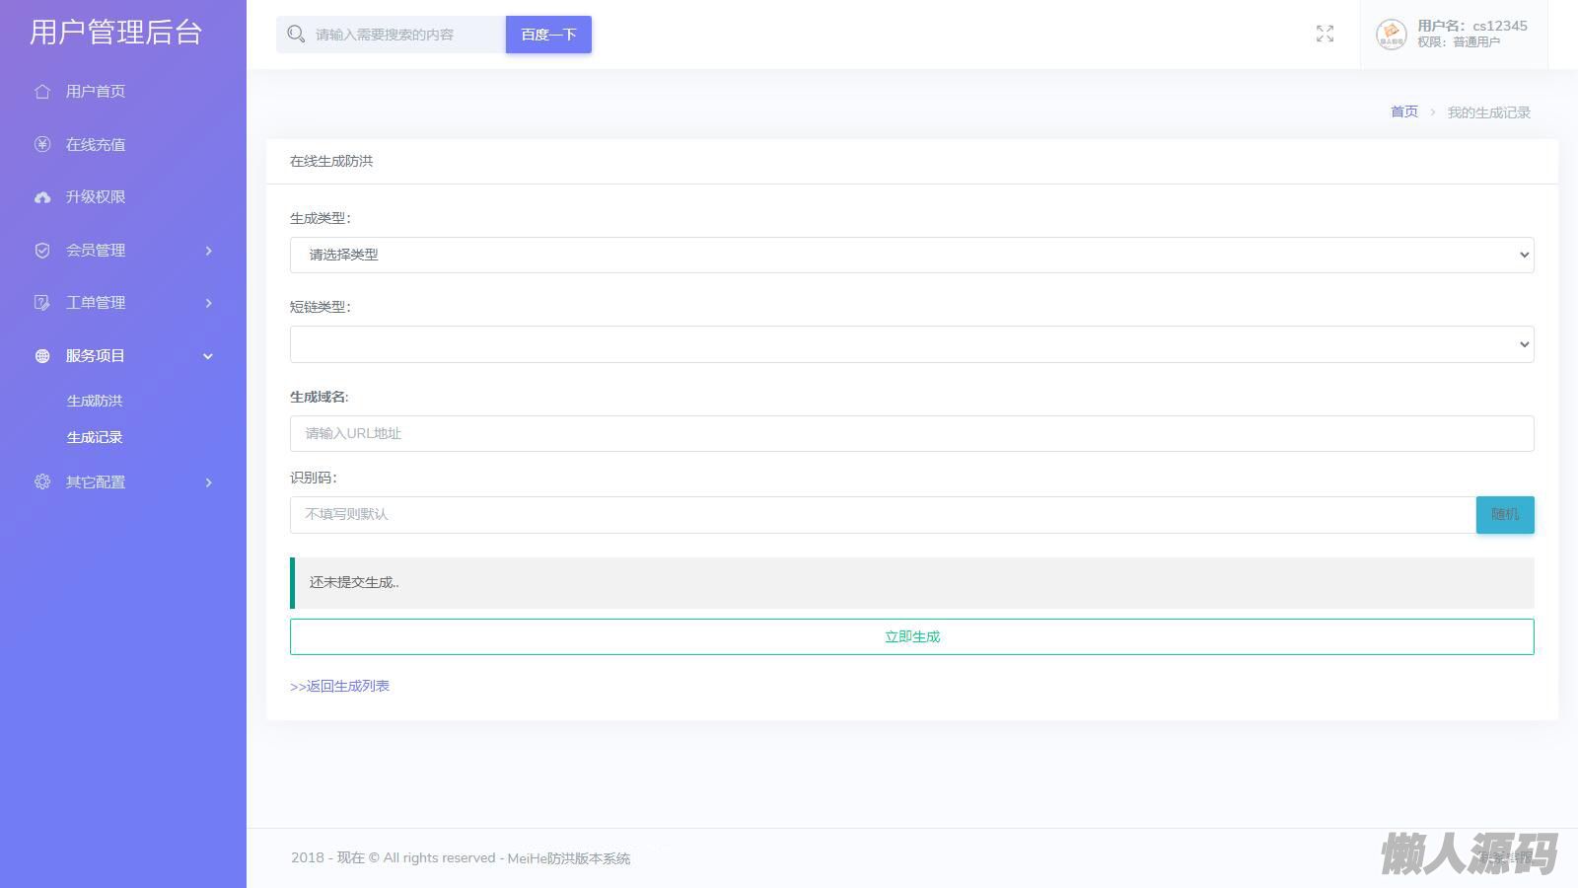1578x888 pixels.
Task: Expand the 工单管理 submenu arrow
Action: (x=208, y=303)
